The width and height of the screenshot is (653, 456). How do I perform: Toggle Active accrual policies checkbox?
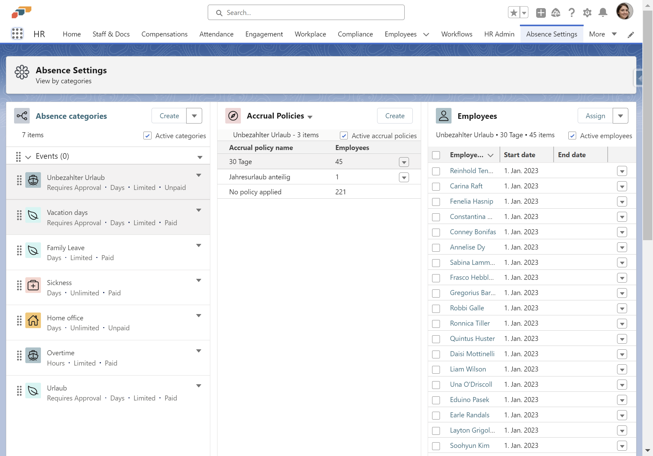click(344, 136)
